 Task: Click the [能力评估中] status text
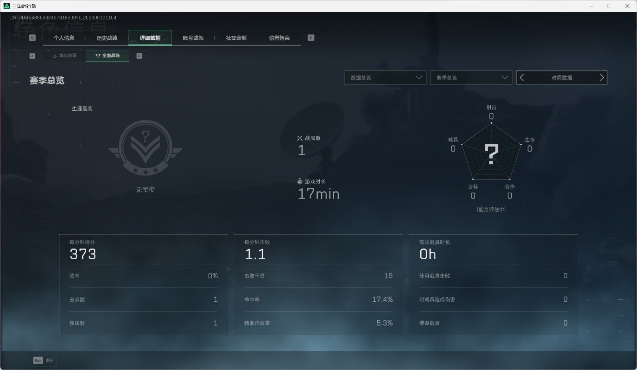(491, 210)
